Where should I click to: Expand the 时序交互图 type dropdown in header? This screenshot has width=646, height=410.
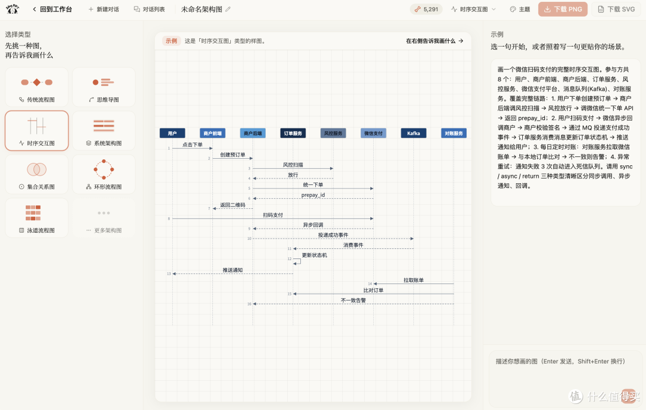click(x=473, y=9)
